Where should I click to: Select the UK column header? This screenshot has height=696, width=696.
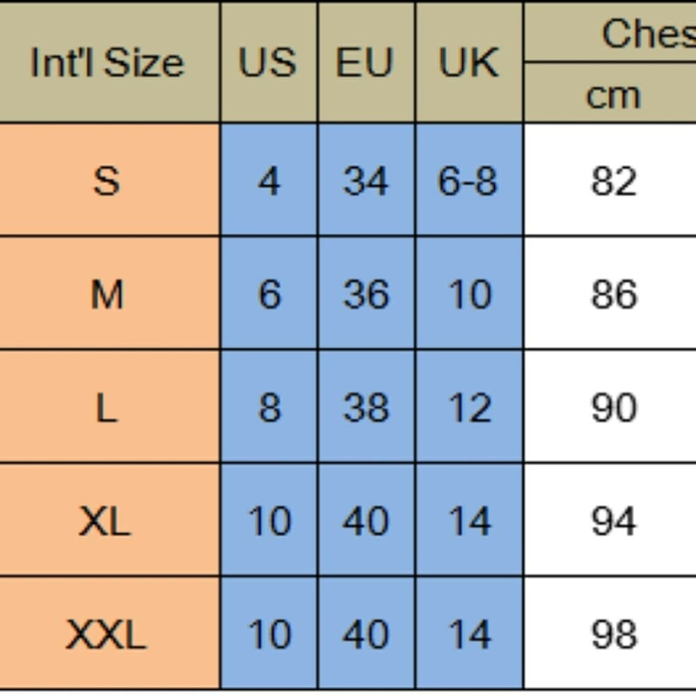click(469, 62)
